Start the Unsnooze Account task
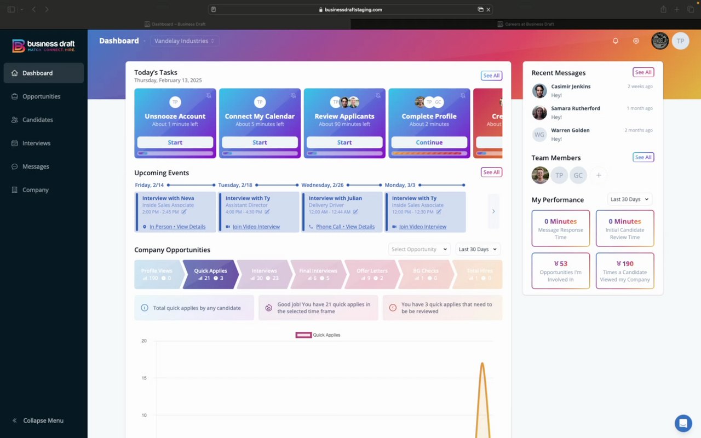The height and width of the screenshot is (438, 701). point(175,142)
